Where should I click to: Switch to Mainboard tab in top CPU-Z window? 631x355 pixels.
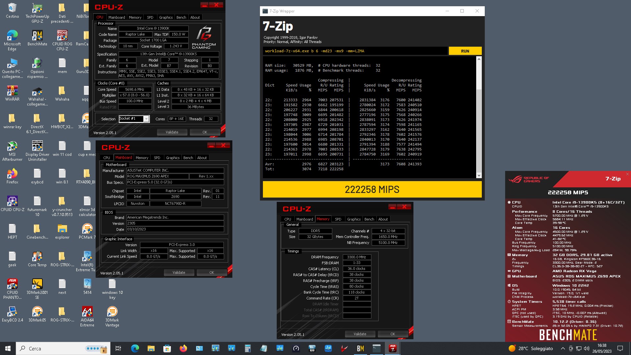[117, 17]
